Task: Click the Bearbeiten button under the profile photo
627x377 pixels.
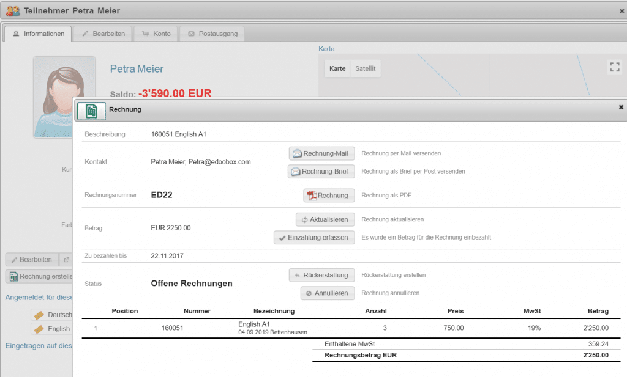Action: coord(32,260)
